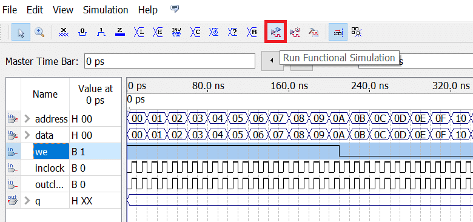Click the Master Time Bar field

click(170, 61)
